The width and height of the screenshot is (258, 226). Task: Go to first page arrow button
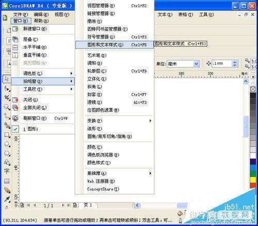point(28,205)
